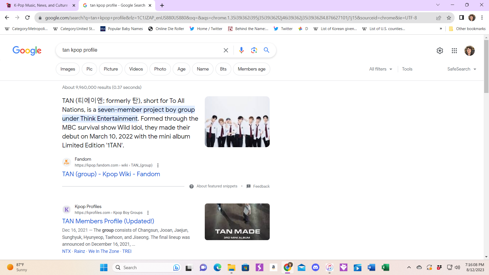Open Microsoft Word from taskbar
This screenshot has width=489, height=275.
[372, 268]
